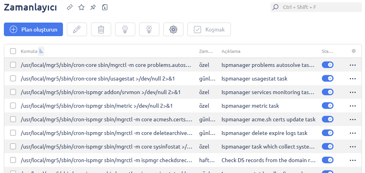Sort by Komuta column sort icon
The image size is (365, 173).
tap(41, 51)
